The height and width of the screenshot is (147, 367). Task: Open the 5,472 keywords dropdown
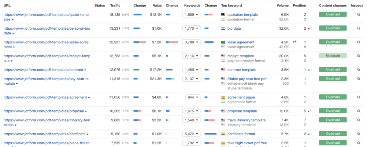tap(191, 134)
